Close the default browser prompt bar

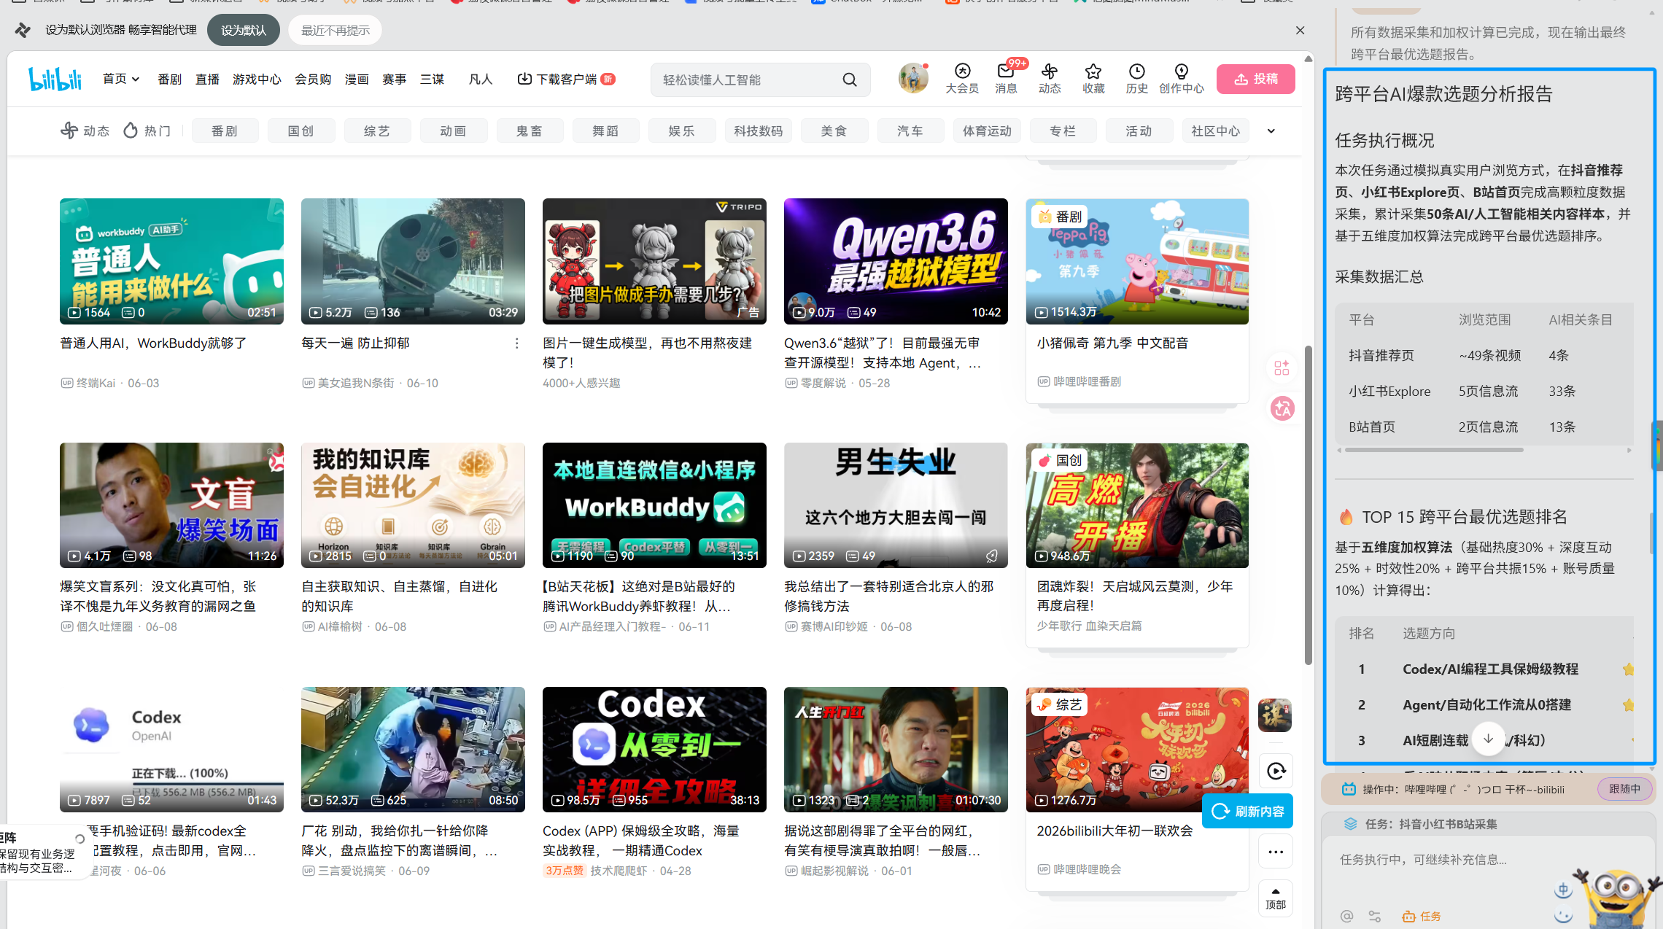pos(1300,30)
